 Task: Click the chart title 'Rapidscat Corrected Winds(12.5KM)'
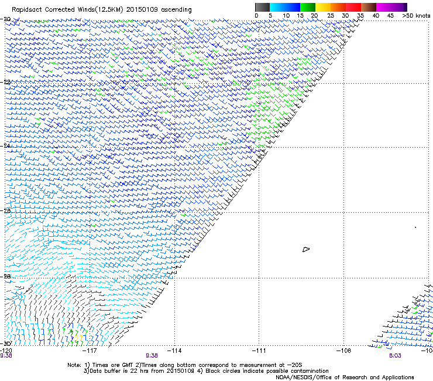(x=67, y=10)
